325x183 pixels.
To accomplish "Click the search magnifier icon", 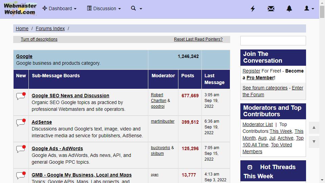I will [133, 8].
